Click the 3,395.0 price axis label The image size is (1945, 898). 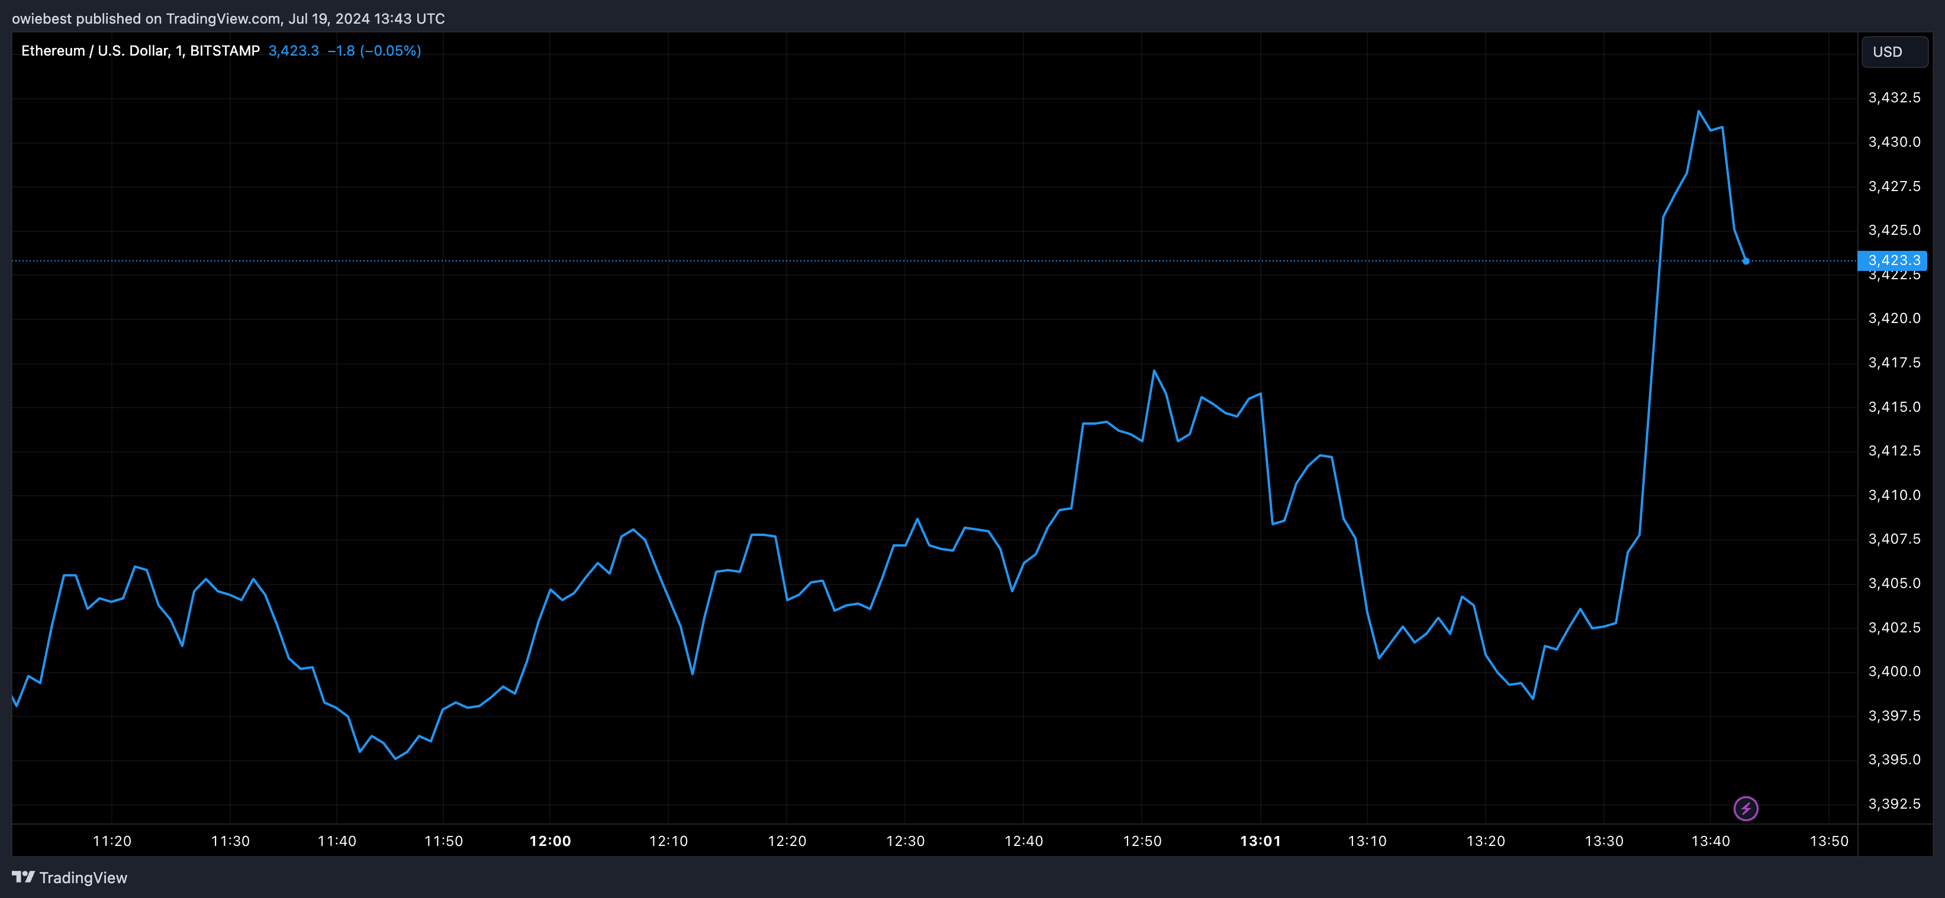tap(1894, 760)
